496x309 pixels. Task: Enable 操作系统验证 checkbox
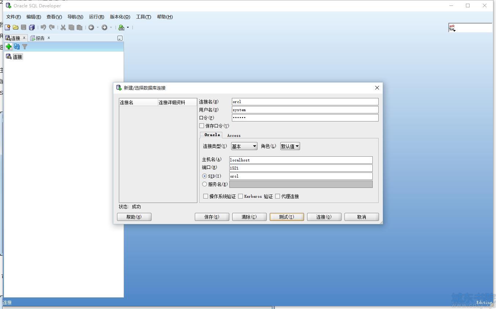point(205,196)
